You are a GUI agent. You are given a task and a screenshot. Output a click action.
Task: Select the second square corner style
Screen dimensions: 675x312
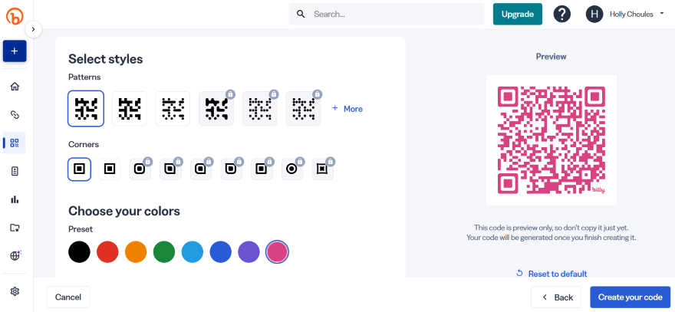point(110,169)
